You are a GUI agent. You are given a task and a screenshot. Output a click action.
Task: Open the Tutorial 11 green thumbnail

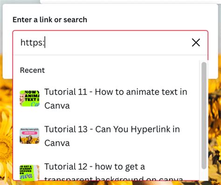click(x=29, y=99)
